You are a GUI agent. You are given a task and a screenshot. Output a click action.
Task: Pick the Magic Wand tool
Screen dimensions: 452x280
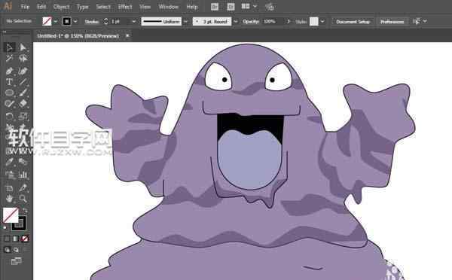[9, 59]
